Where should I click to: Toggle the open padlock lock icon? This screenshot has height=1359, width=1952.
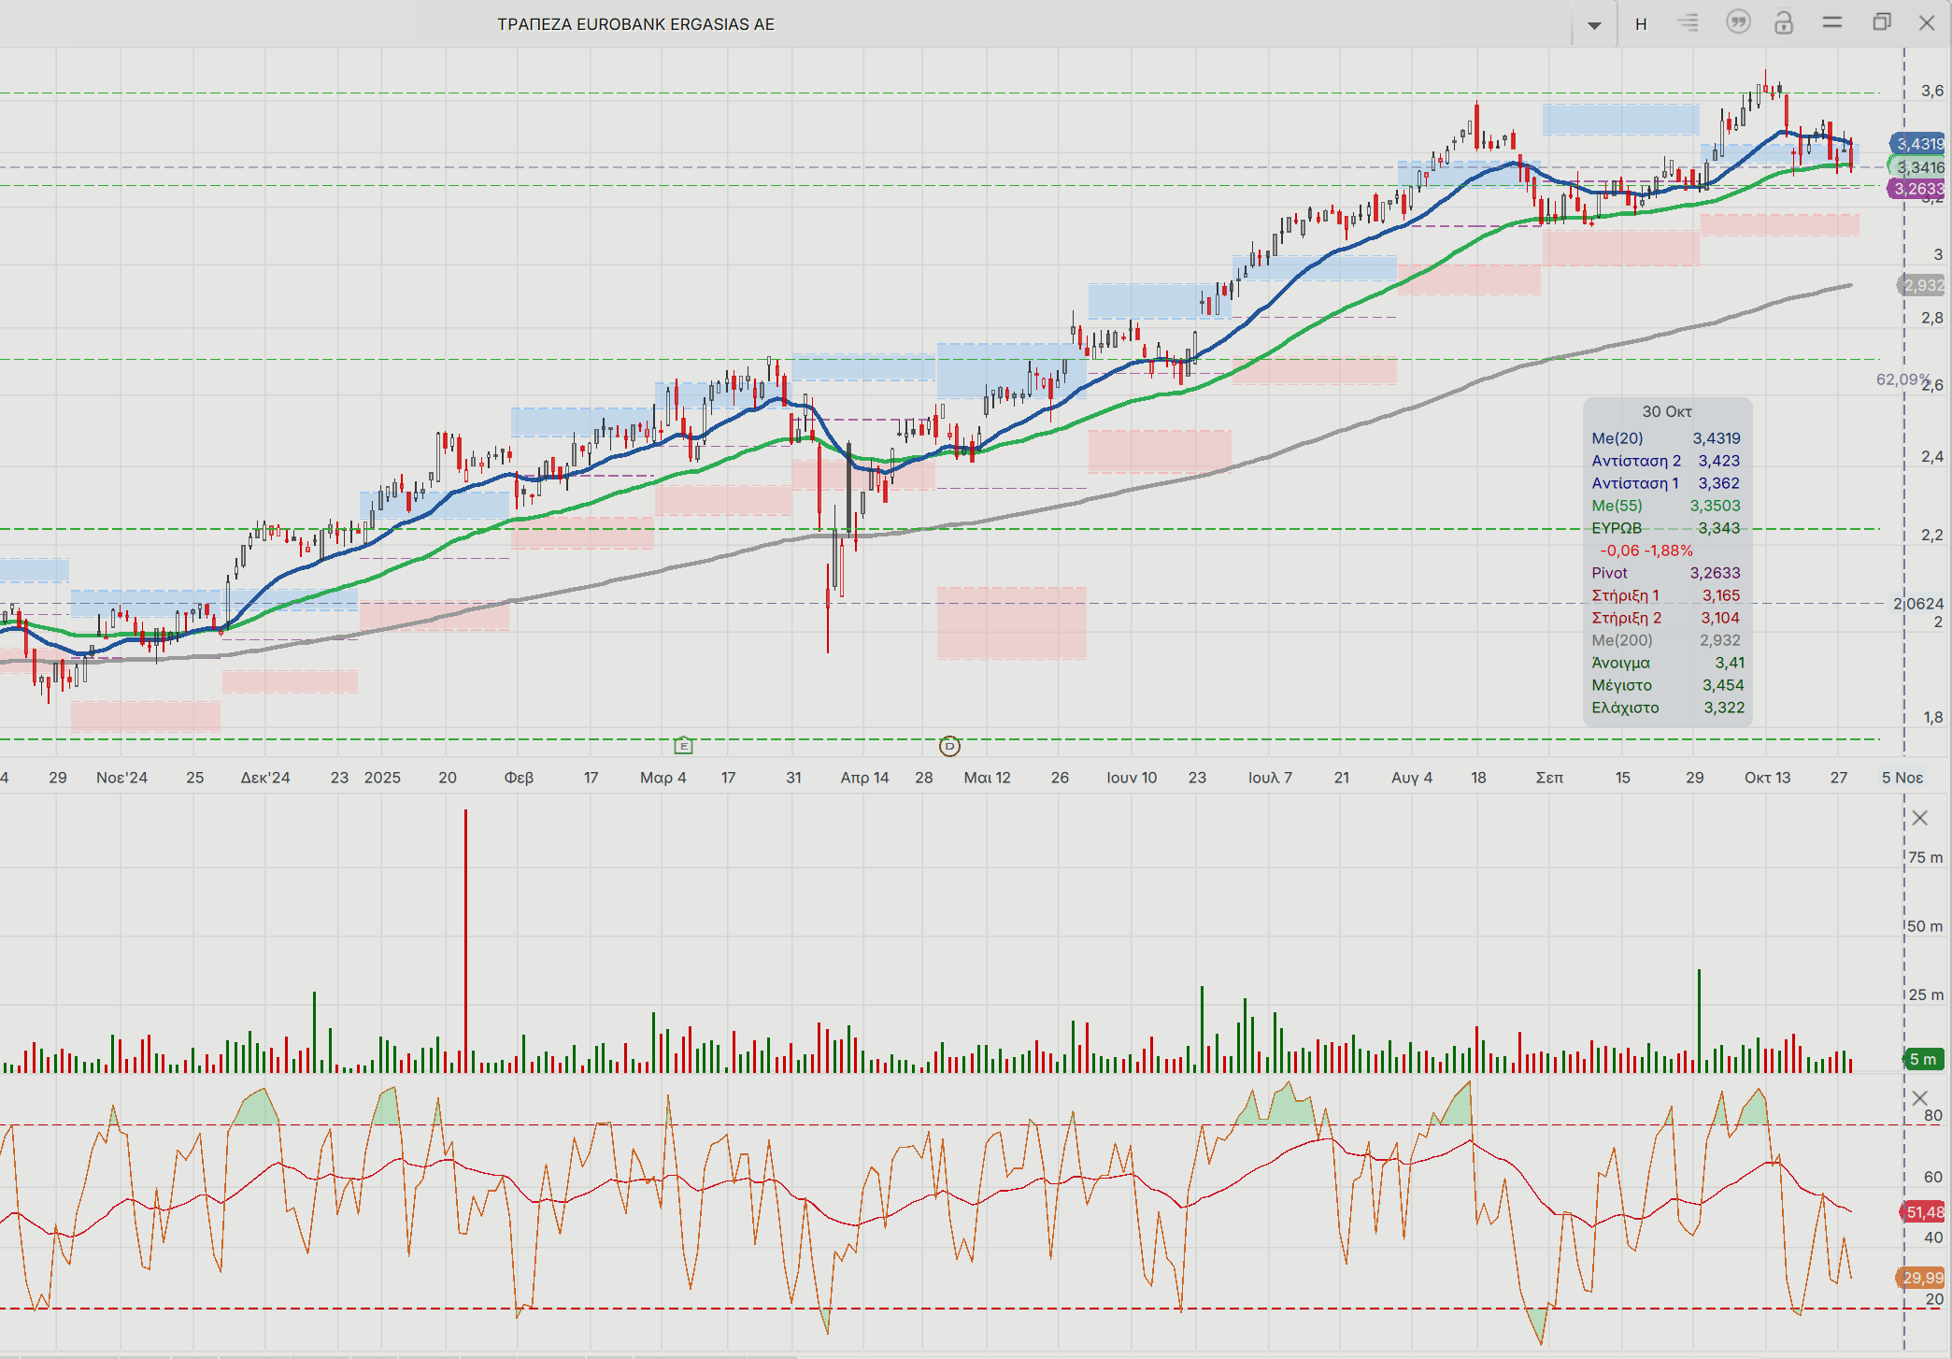1784,22
